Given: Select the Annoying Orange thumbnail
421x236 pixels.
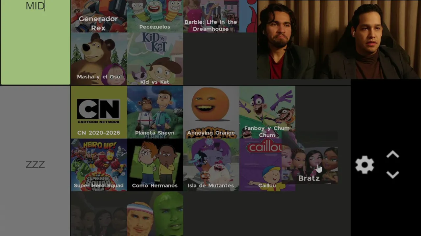Looking at the screenshot, I should (211, 112).
